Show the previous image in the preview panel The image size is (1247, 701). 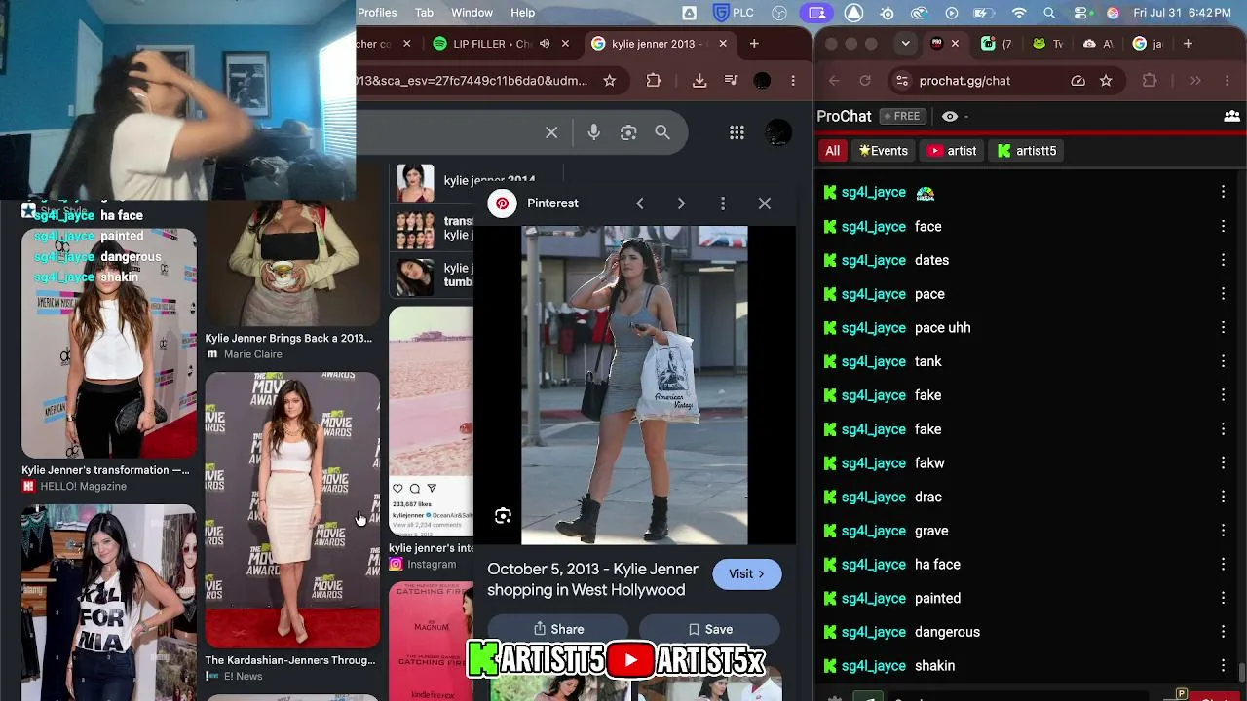[x=639, y=203]
